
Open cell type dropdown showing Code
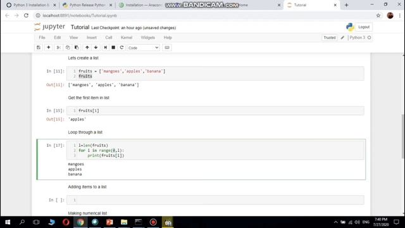coord(143,48)
